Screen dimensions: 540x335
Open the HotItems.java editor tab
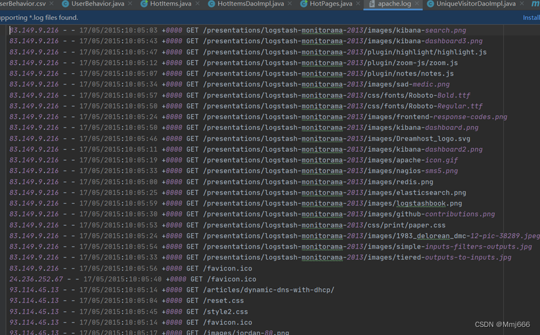pyautogui.click(x=170, y=4)
